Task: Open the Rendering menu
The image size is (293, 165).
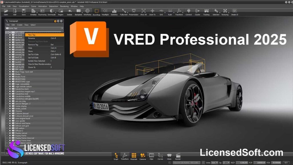Action: (64, 6)
